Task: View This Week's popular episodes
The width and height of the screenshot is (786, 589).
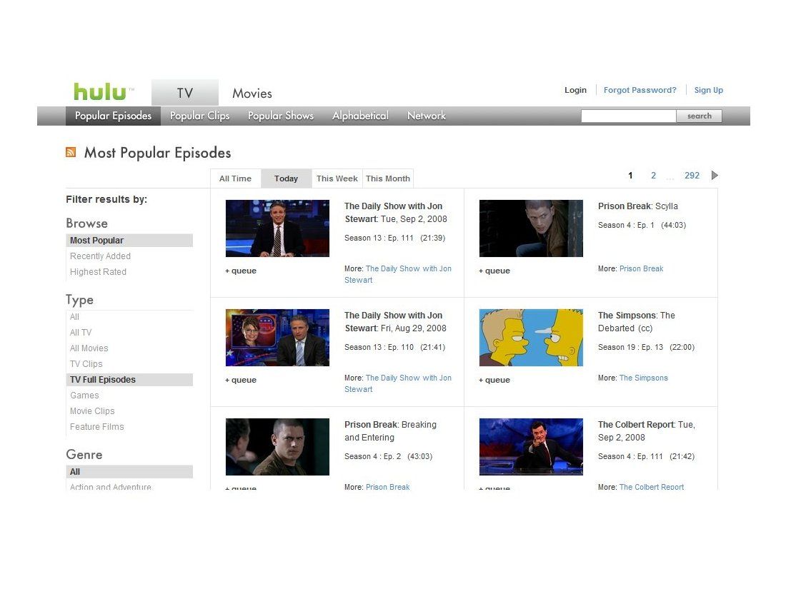Action: pos(337,178)
